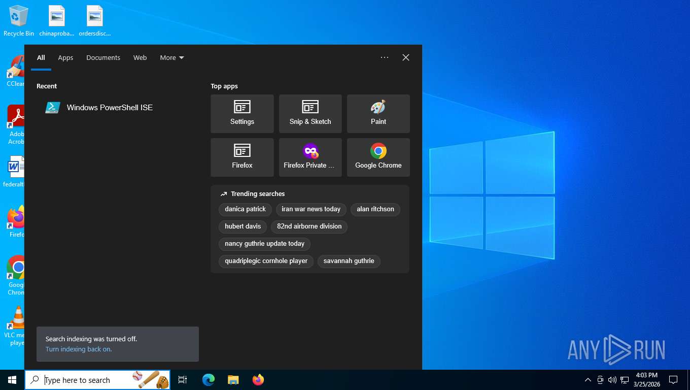Close the search panel with X
Screen dimensions: 690x390
406,57
